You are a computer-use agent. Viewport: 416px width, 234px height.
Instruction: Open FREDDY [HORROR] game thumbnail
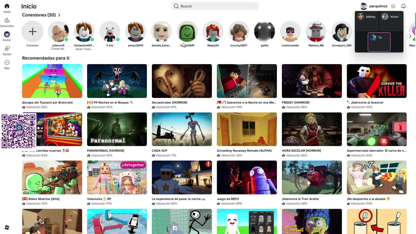coord(312,81)
